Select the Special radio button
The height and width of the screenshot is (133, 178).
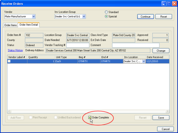106,16
